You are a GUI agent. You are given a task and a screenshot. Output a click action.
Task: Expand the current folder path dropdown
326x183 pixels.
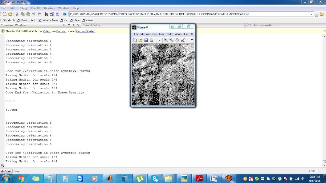coord(311,14)
